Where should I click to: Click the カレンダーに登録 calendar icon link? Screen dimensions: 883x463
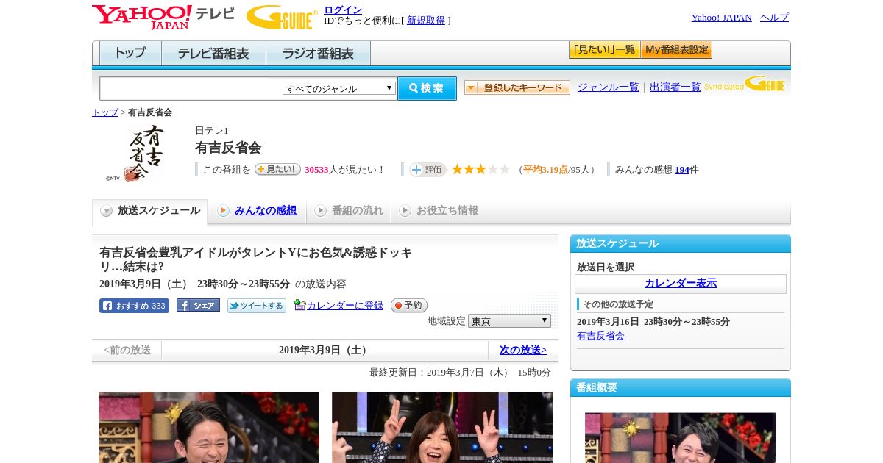(x=338, y=305)
